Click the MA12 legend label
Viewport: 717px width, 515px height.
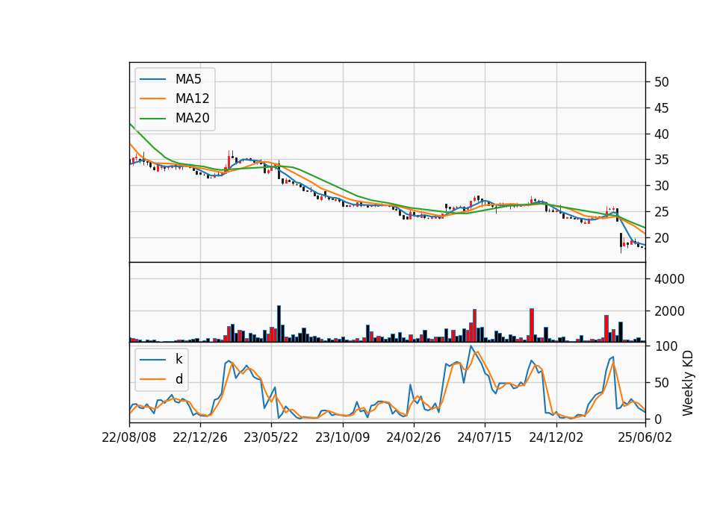tap(192, 99)
